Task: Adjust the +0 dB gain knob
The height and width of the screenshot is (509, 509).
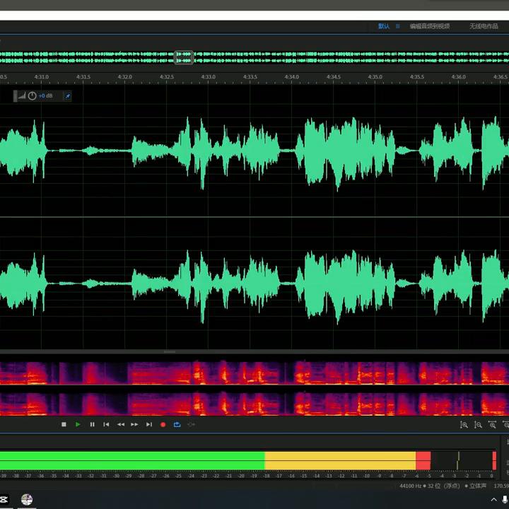Action: click(32, 95)
